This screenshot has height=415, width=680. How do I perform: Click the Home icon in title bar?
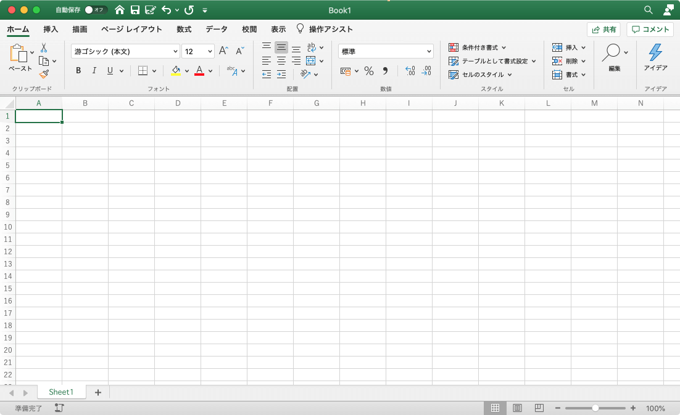pyautogui.click(x=120, y=9)
